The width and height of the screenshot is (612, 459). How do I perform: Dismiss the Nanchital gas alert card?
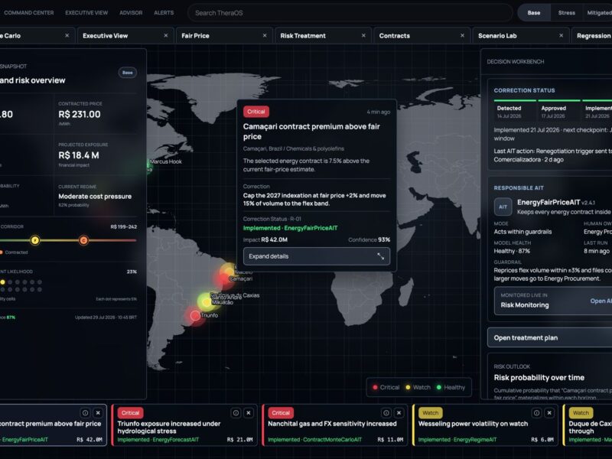tap(399, 413)
